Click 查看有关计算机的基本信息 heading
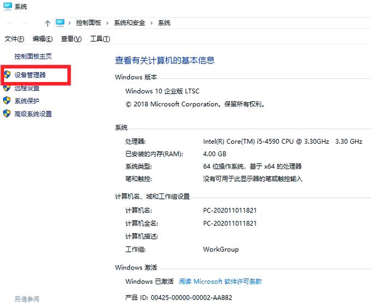The width and height of the screenshot is (371, 305). click(x=164, y=60)
